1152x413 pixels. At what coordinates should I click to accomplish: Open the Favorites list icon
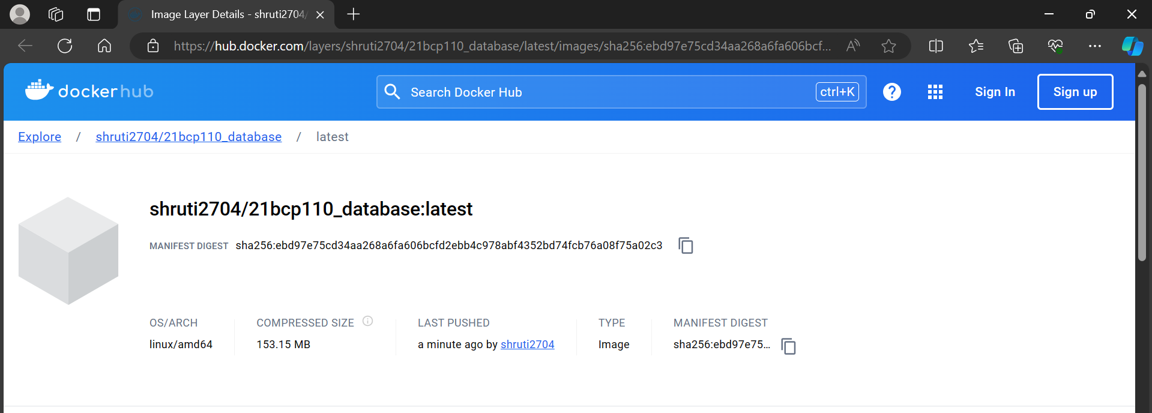click(x=976, y=46)
